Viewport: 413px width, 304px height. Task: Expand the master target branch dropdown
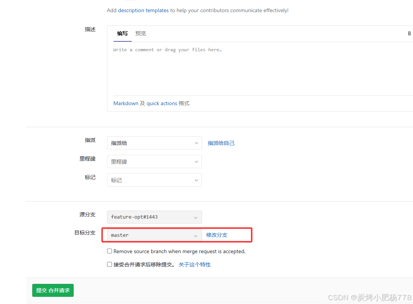pyautogui.click(x=154, y=235)
